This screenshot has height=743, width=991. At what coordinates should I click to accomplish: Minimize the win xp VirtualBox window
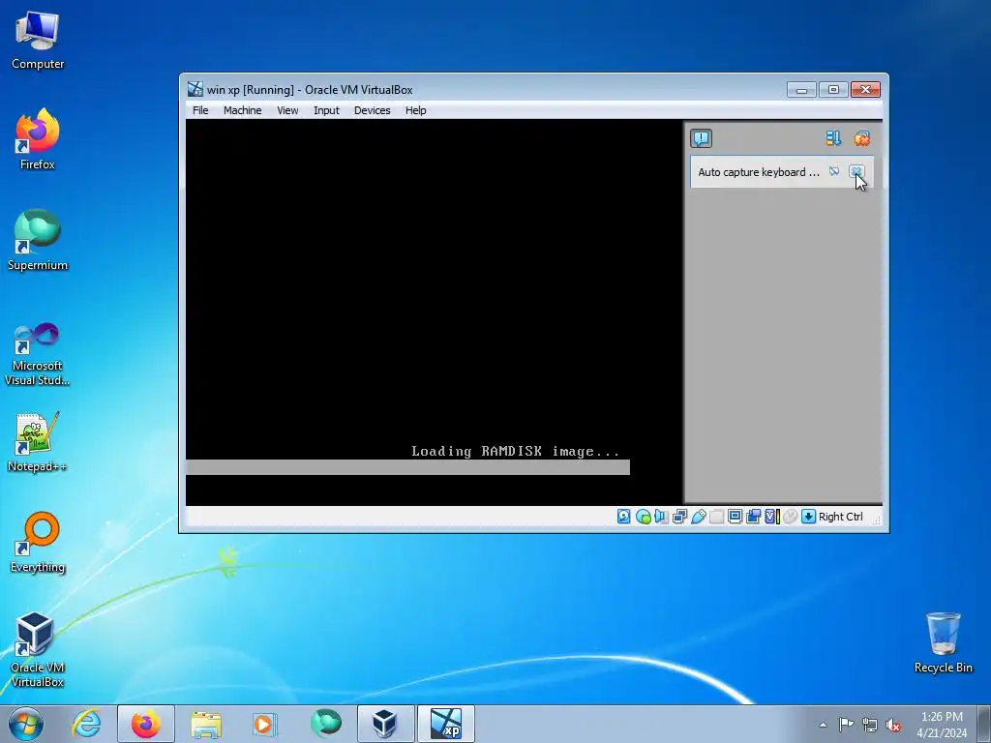coord(801,90)
